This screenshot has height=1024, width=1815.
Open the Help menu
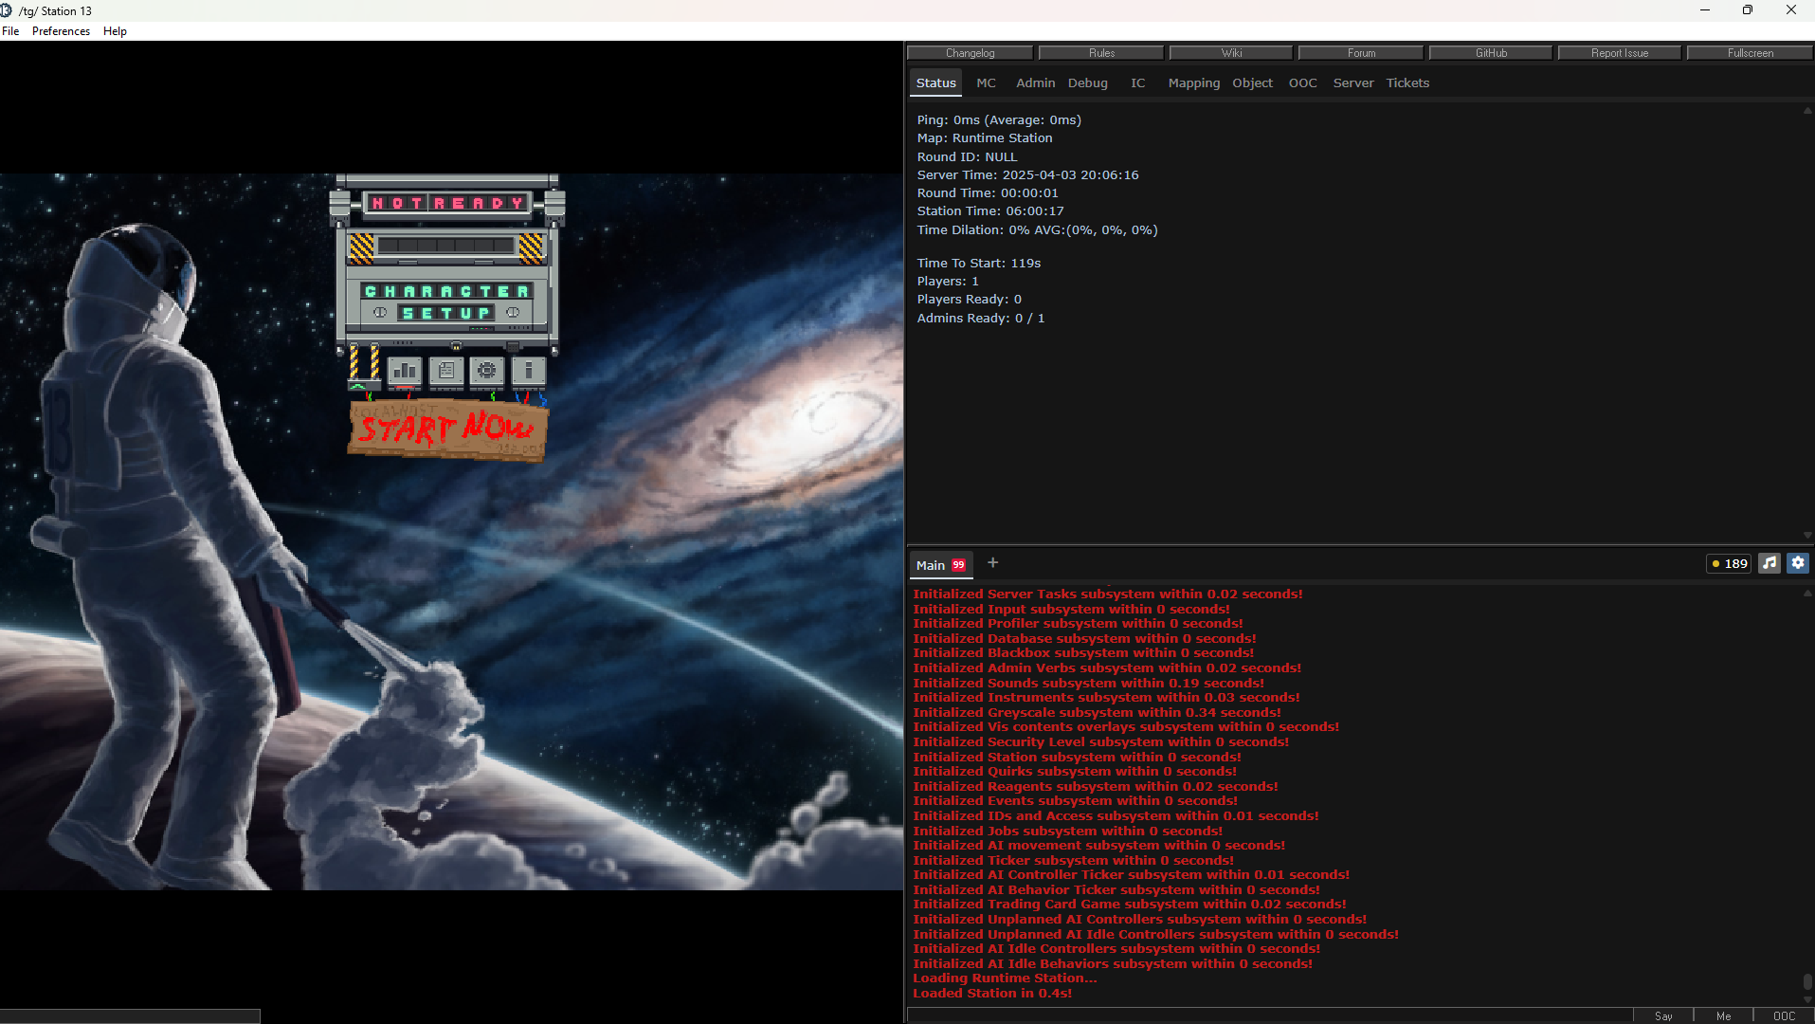pos(115,31)
